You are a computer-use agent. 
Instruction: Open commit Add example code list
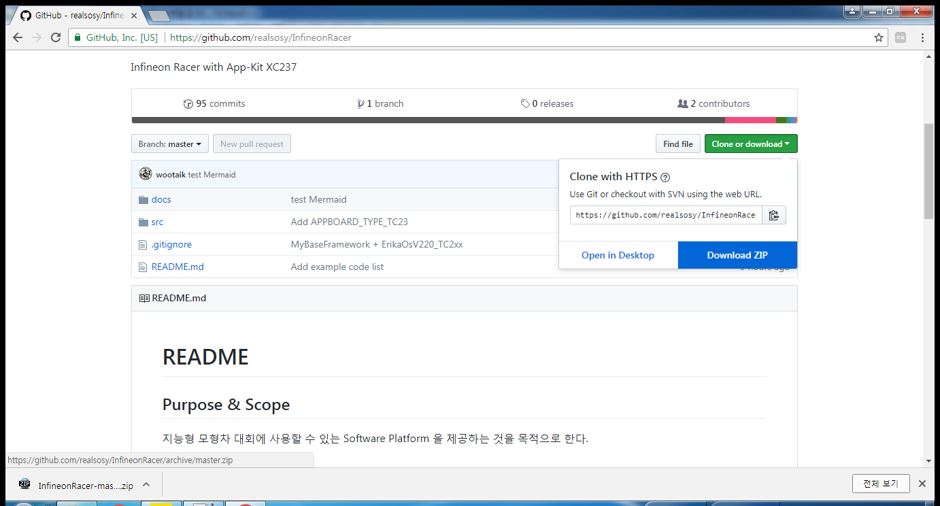tap(337, 267)
